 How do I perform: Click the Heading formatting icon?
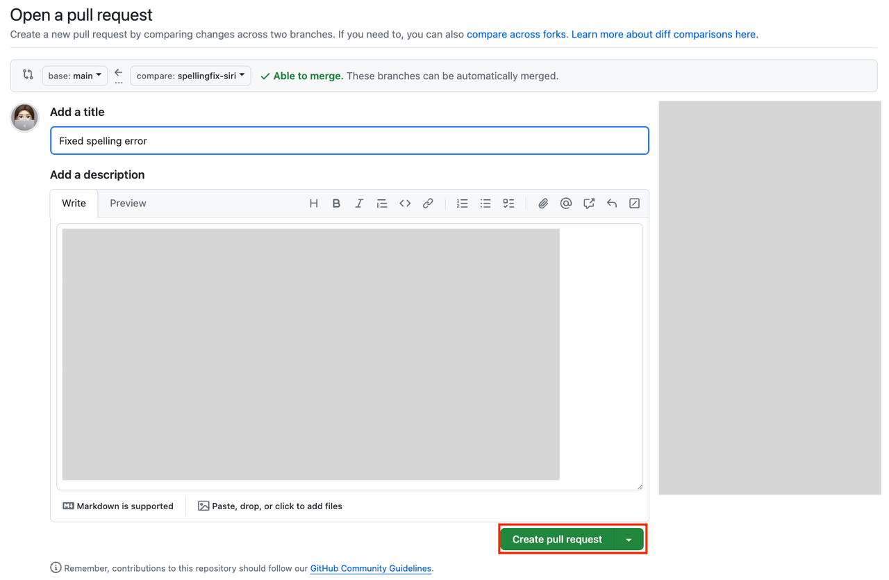click(x=313, y=204)
